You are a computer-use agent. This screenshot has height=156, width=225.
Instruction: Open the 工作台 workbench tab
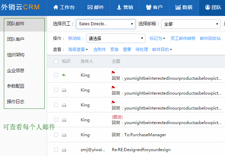coord(64,7)
